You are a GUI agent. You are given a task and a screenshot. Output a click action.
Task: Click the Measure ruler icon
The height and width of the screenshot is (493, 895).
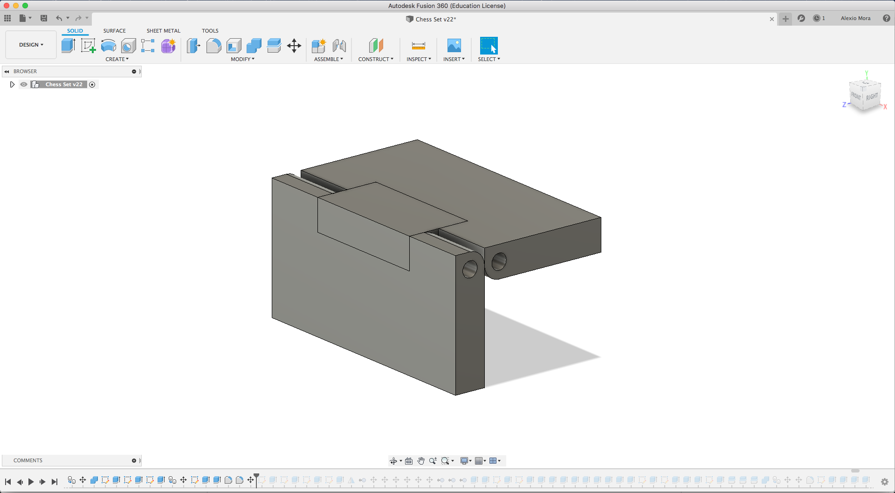(419, 46)
